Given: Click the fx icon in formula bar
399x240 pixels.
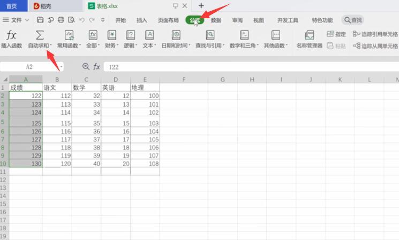Looking at the screenshot, I should coord(96,66).
